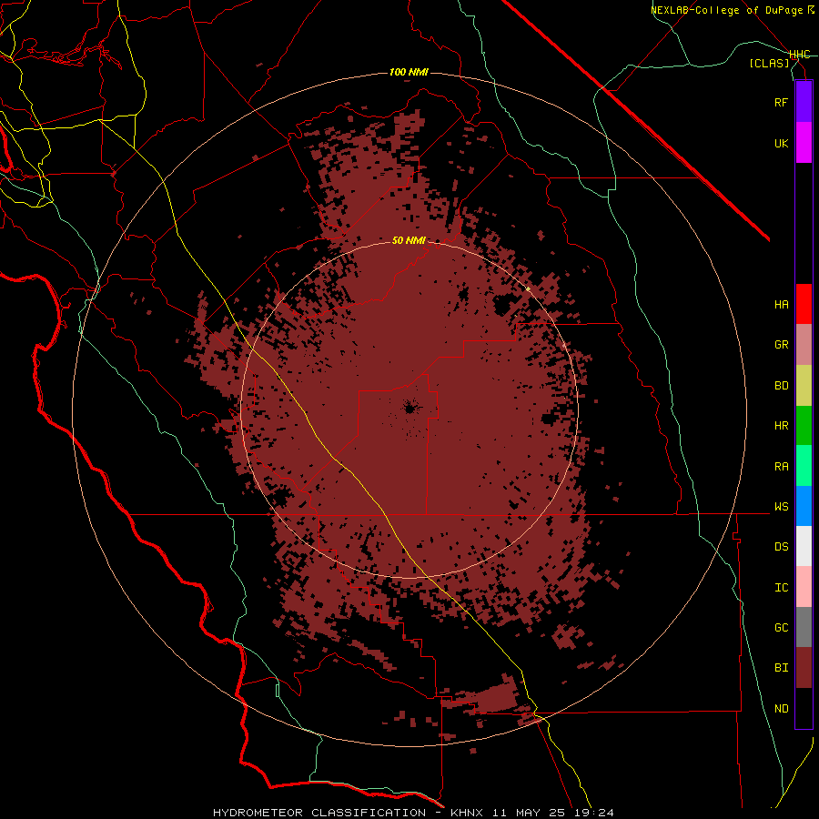The width and height of the screenshot is (819, 819).
Task: Select the BD yellow legend swatch
Action: pos(804,386)
